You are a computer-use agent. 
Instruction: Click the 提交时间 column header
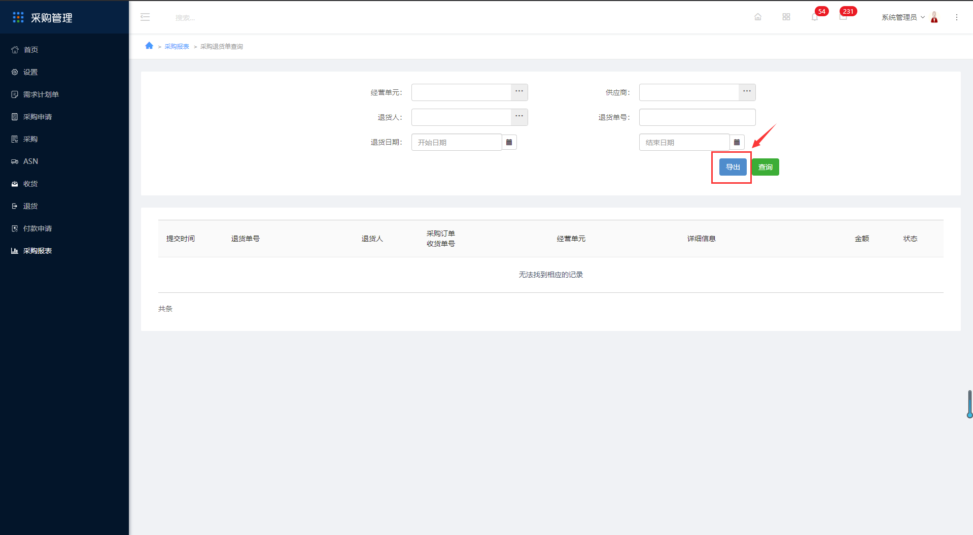[181, 239]
